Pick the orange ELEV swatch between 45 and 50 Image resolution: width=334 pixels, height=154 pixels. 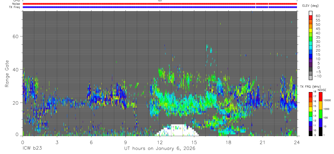311,27
